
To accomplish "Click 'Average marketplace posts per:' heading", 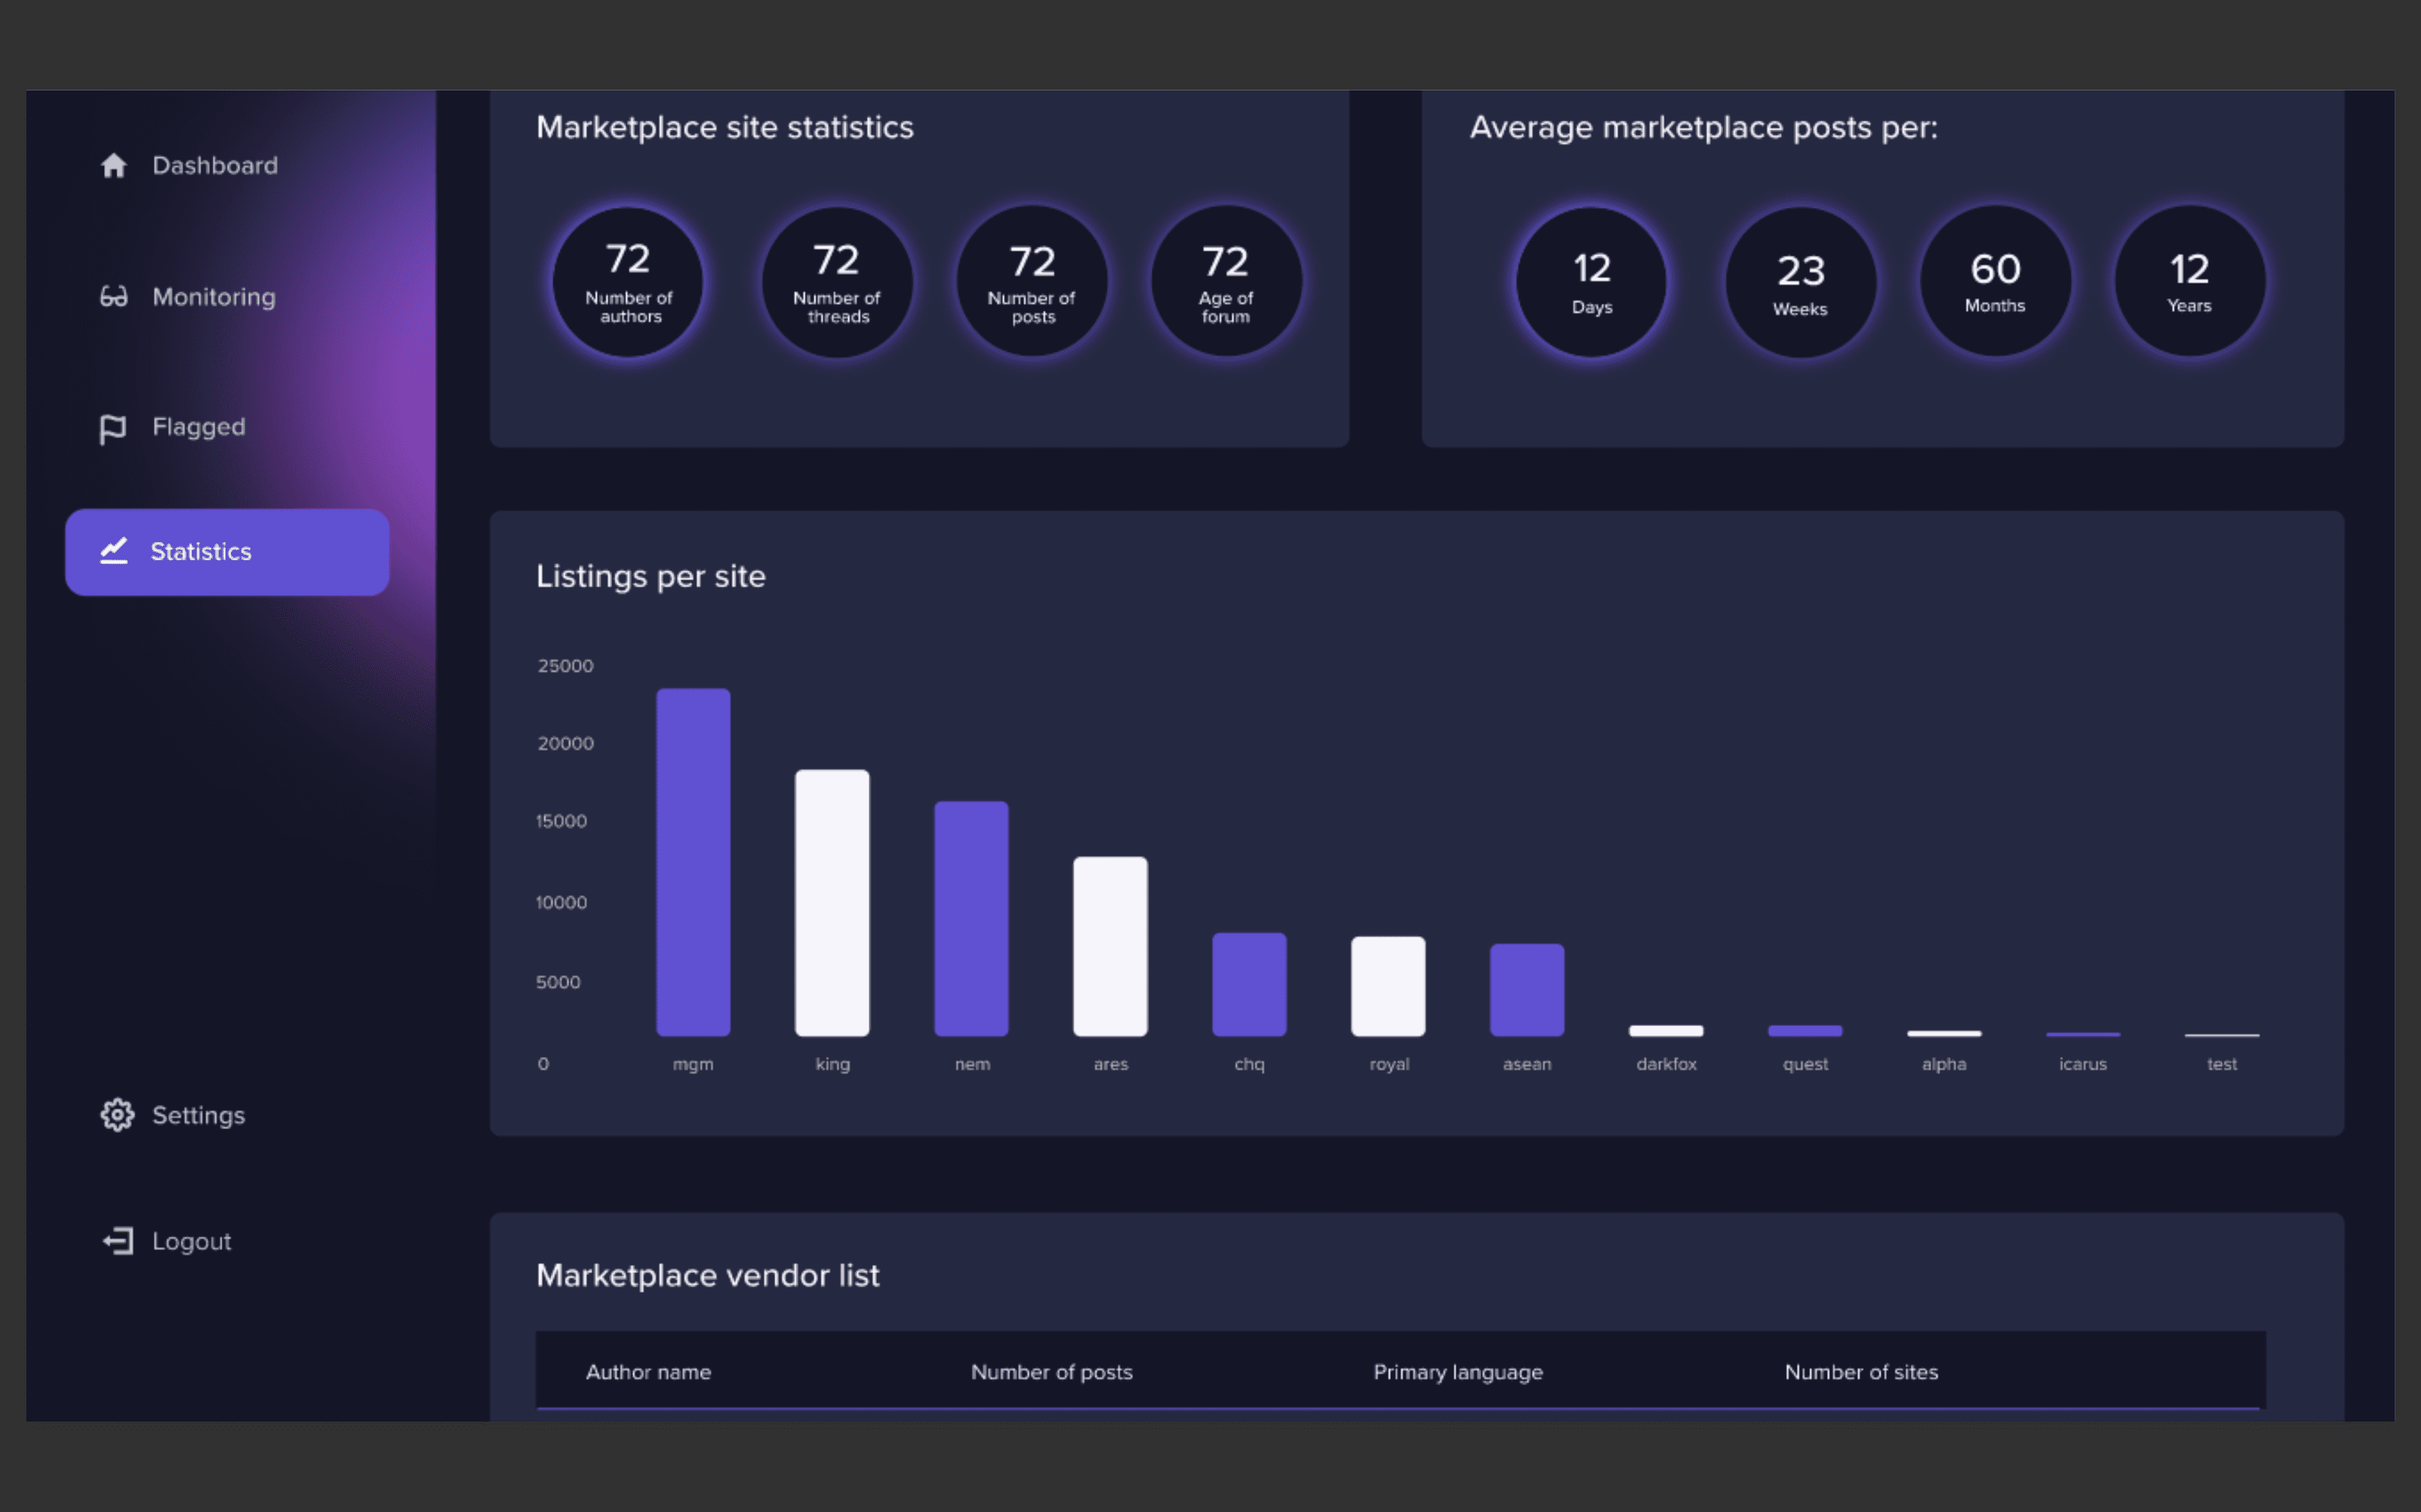I will pos(1704,128).
